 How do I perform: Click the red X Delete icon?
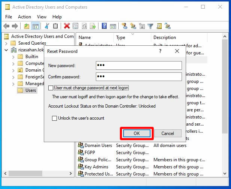point(67,26)
